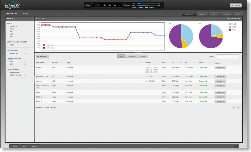The image size is (251, 152).
Task: Sort by IP Addr column arrow
Action: pos(157,63)
